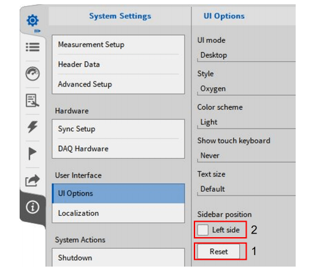The width and height of the screenshot is (311, 277).
Task: Select the Shutdown system action
Action: (118, 257)
